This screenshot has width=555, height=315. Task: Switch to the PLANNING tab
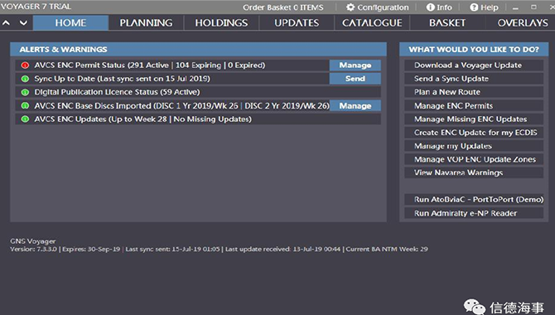[146, 23]
